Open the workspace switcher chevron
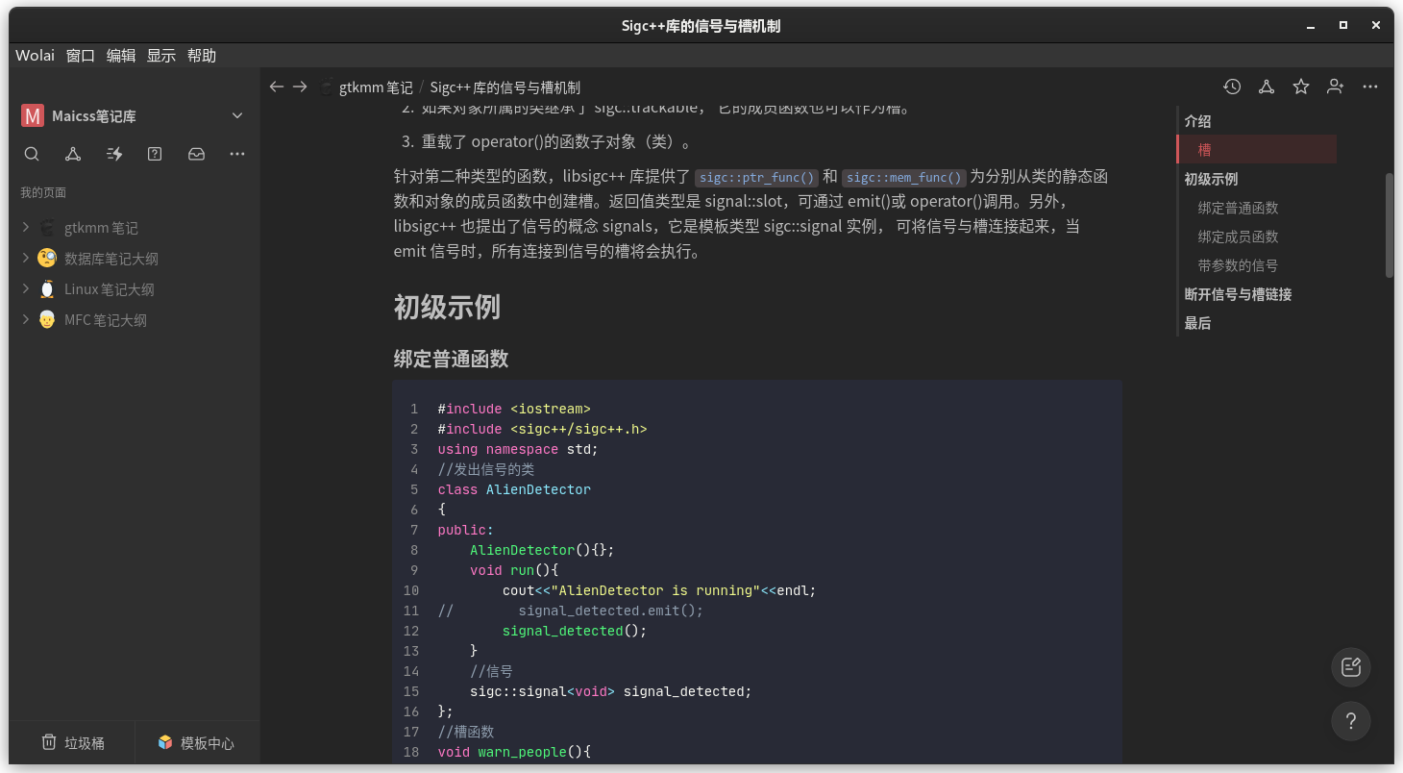Screen dimensions: 1403x773 237,116
